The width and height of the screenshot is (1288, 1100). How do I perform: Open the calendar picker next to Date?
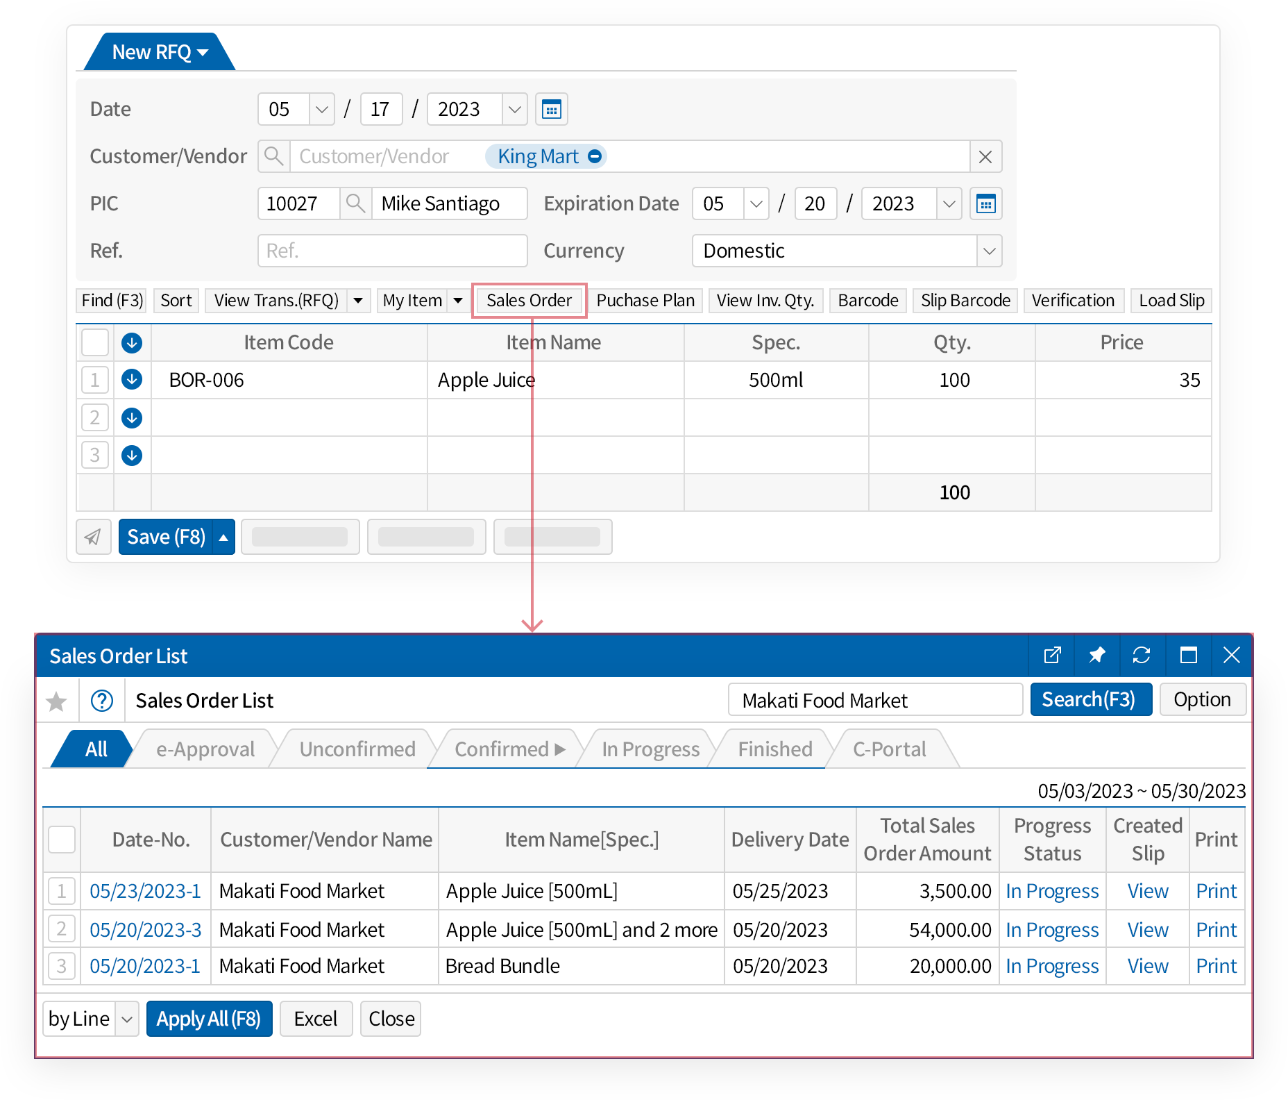pyautogui.click(x=551, y=109)
